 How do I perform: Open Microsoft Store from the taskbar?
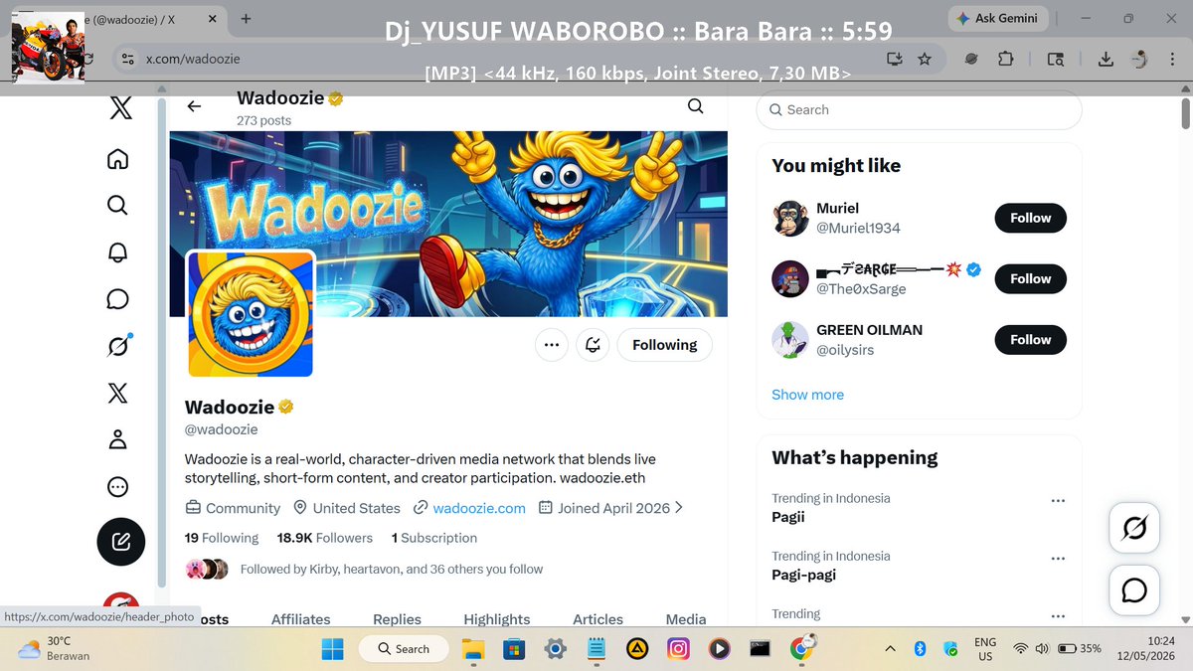[x=513, y=649]
